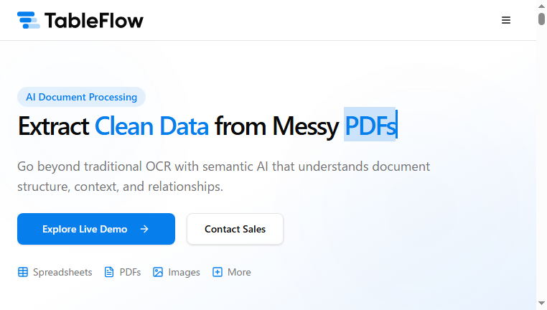Click the arrow in Explore Live Demo

144,229
